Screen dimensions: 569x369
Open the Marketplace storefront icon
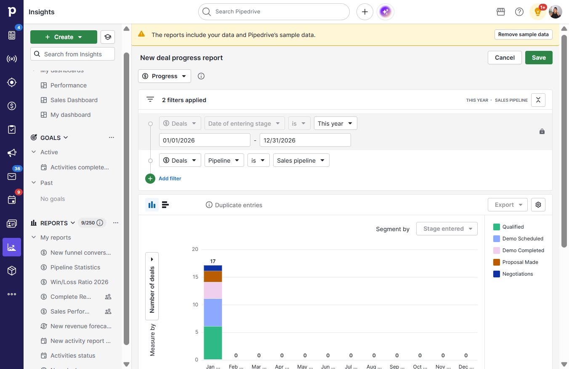tap(501, 12)
